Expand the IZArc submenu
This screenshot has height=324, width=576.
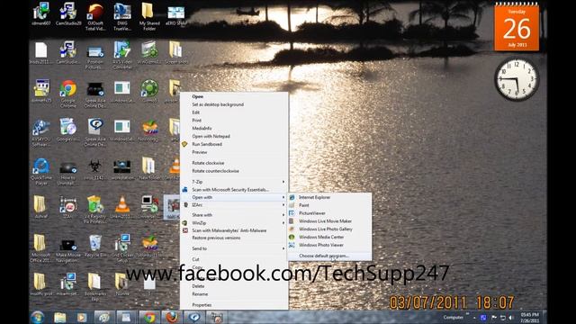(x=234, y=205)
